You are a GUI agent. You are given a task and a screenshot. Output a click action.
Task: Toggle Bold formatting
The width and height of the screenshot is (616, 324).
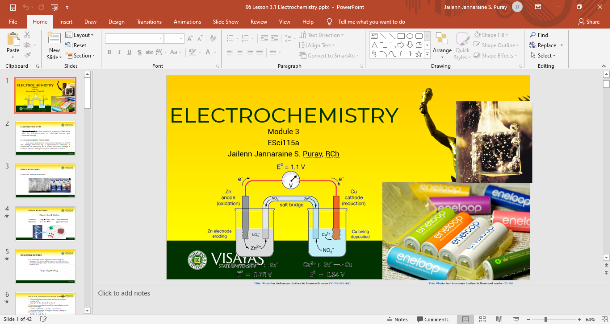(109, 52)
